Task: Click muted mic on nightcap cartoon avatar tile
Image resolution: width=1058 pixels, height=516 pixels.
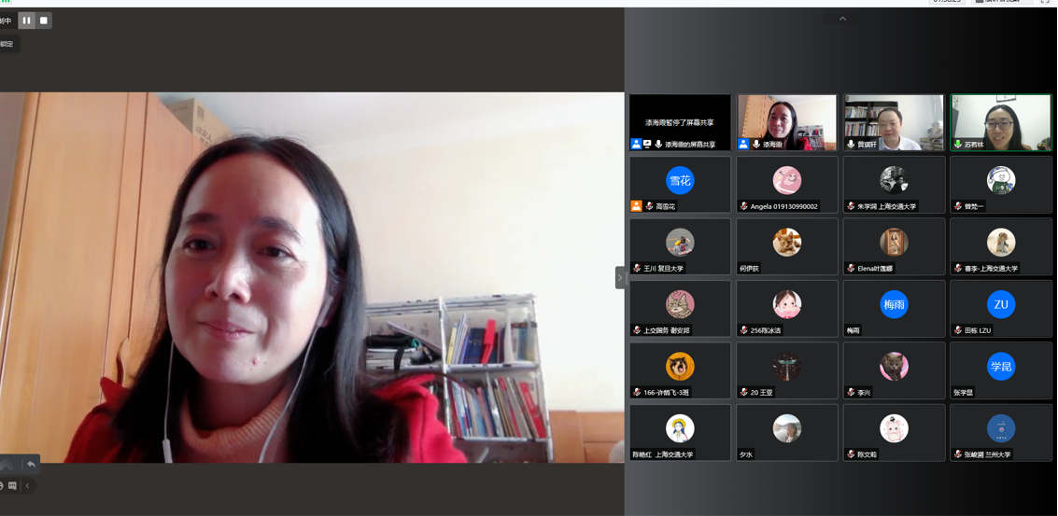Action: click(957, 205)
